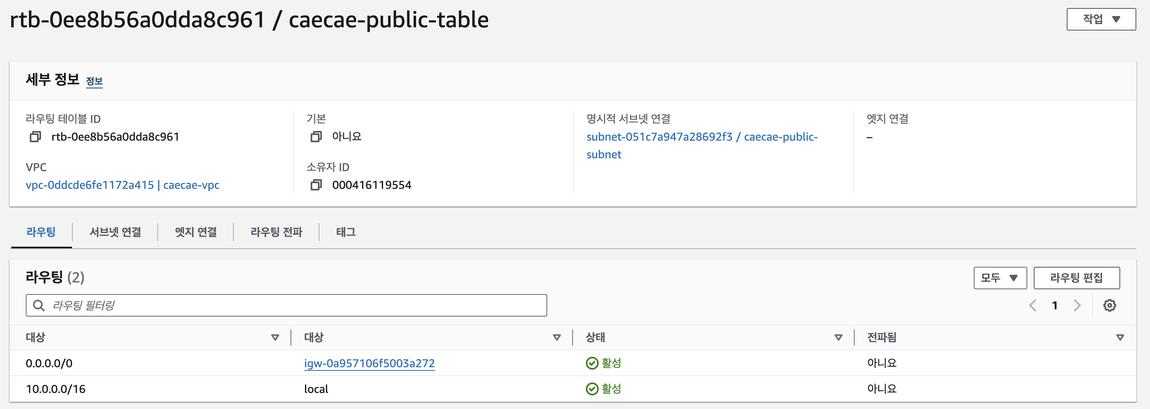Open the 작업 actions dropdown
1150x409 pixels.
click(x=1101, y=19)
